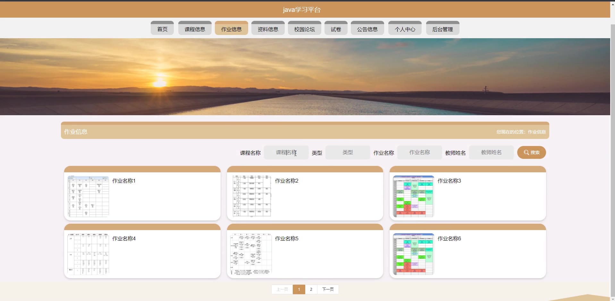Click the scrollbar down arrow
This screenshot has height=301, width=615.
pyautogui.click(x=612, y=299)
